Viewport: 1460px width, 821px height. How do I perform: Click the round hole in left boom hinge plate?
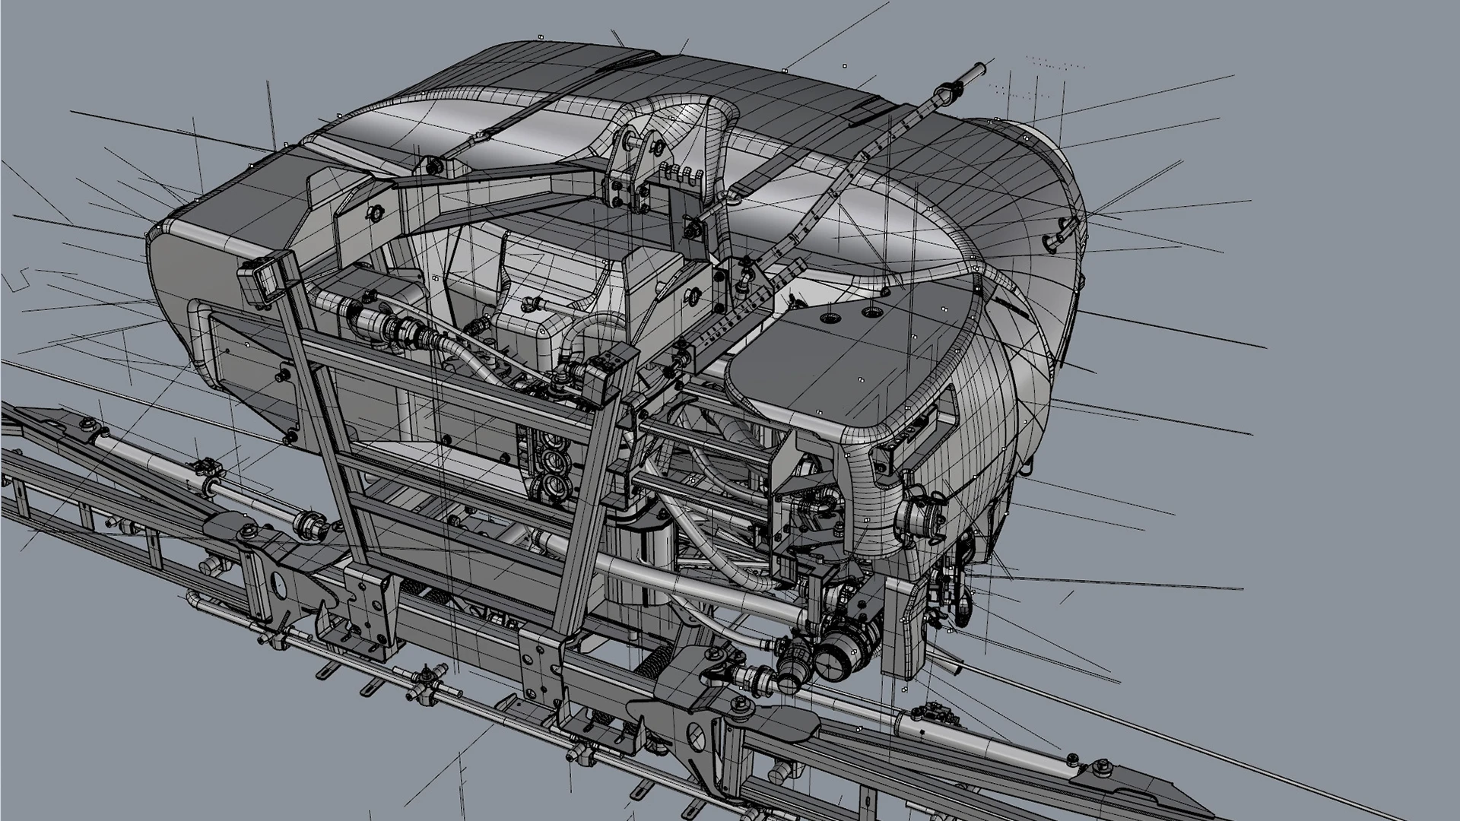tap(278, 586)
